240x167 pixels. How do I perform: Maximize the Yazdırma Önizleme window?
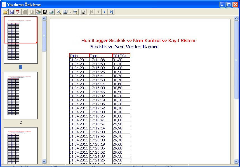pos(229,5)
